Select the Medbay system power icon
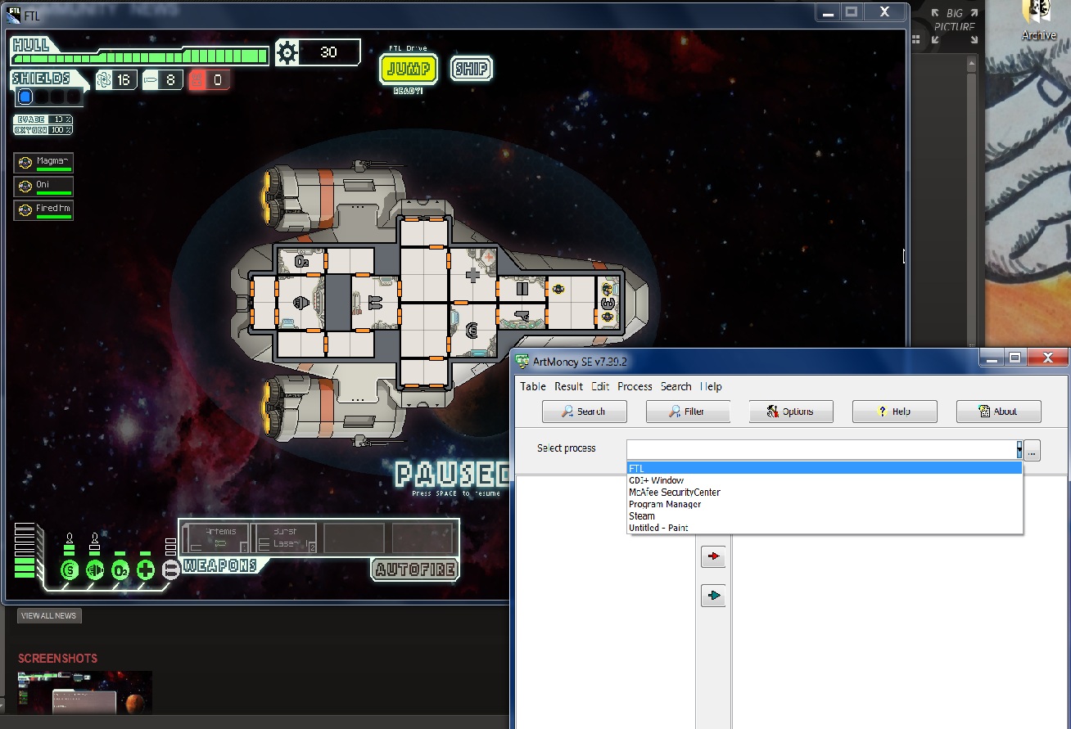Viewport: 1071px width, 729px height. tap(146, 569)
